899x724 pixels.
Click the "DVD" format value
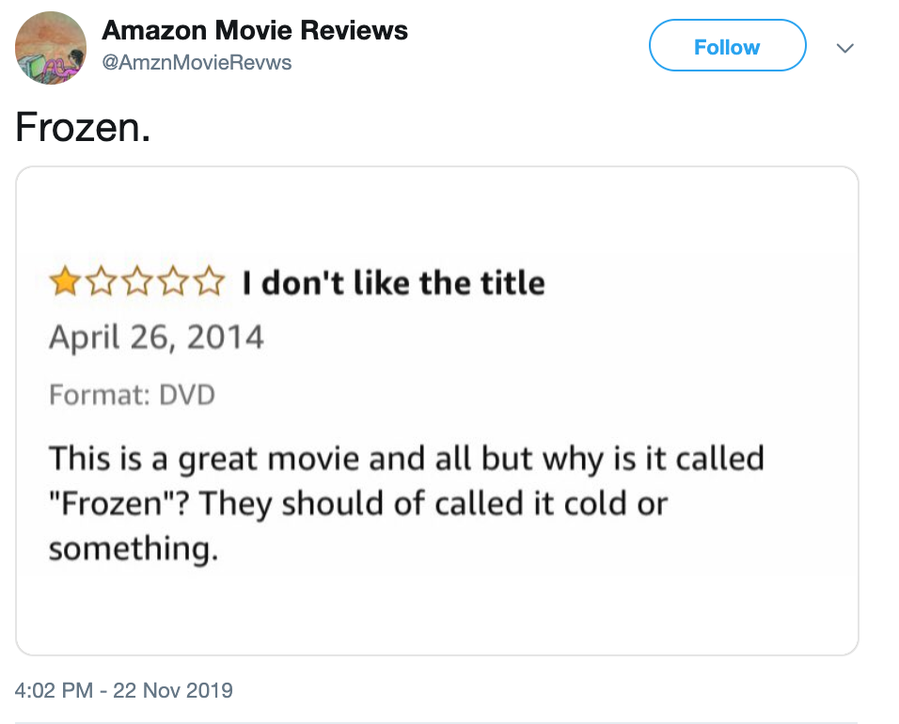pyautogui.click(x=187, y=394)
